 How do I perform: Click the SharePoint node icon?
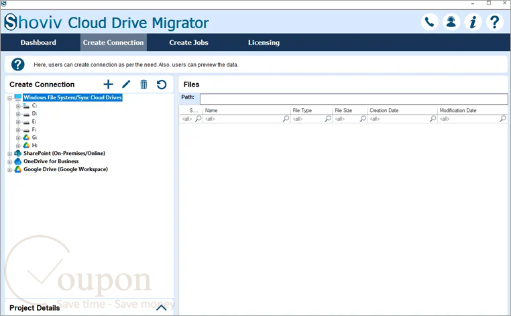click(x=18, y=153)
